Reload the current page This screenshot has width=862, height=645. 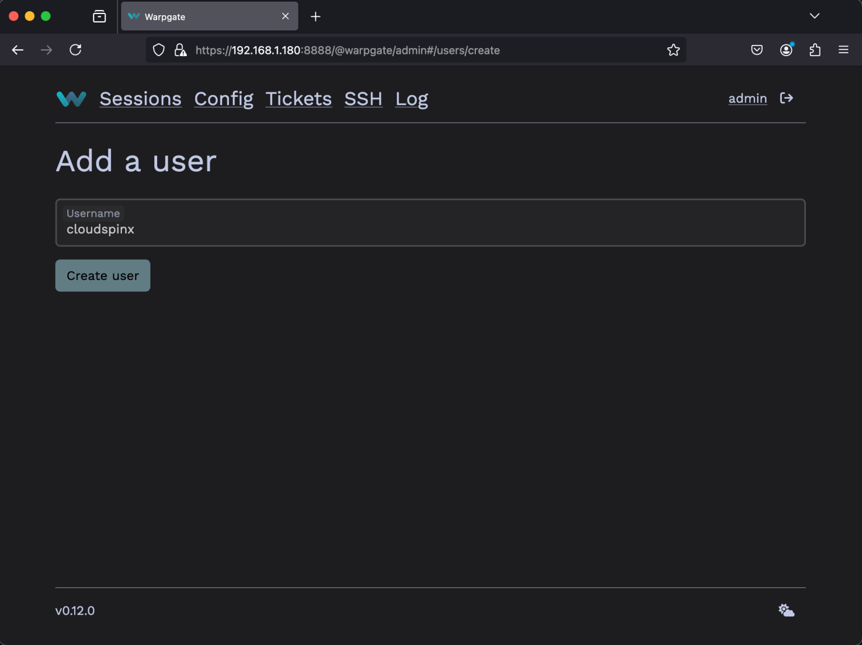point(76,49)
